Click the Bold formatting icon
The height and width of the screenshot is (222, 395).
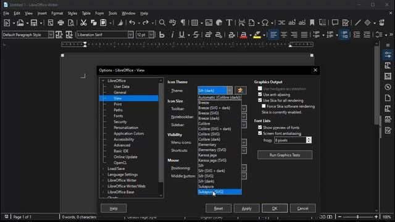pyautogui.click(x=162, y=35)
